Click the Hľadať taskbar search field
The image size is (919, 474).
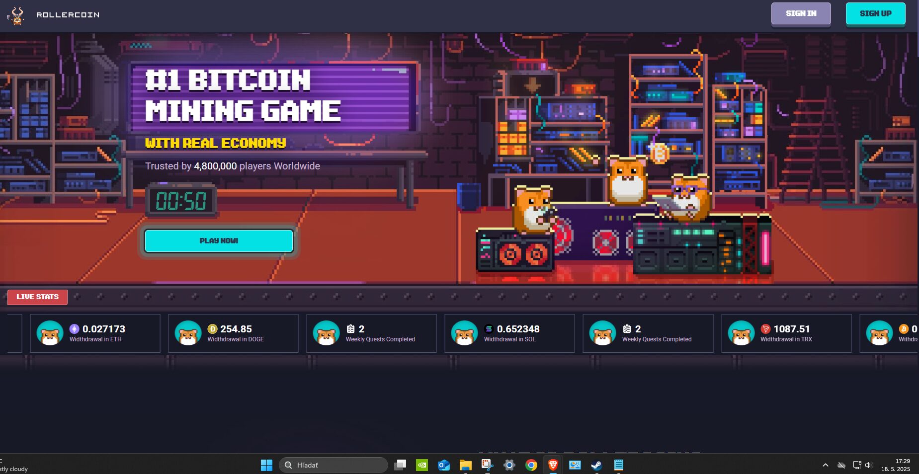pos(334,465)
